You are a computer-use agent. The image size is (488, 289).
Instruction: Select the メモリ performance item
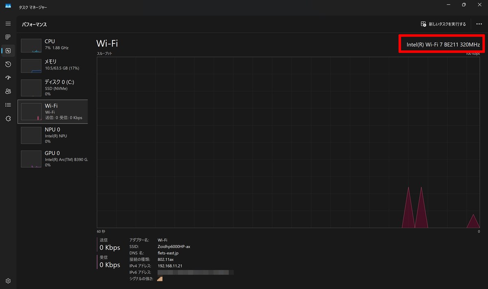coord(53,66)
